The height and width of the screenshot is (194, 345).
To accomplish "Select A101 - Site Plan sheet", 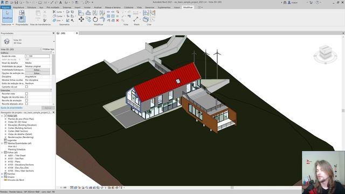I will coord(16,158).
